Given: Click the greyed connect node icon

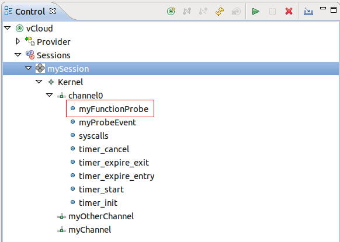Looking at the screenshot, I should tap(187, 11).
